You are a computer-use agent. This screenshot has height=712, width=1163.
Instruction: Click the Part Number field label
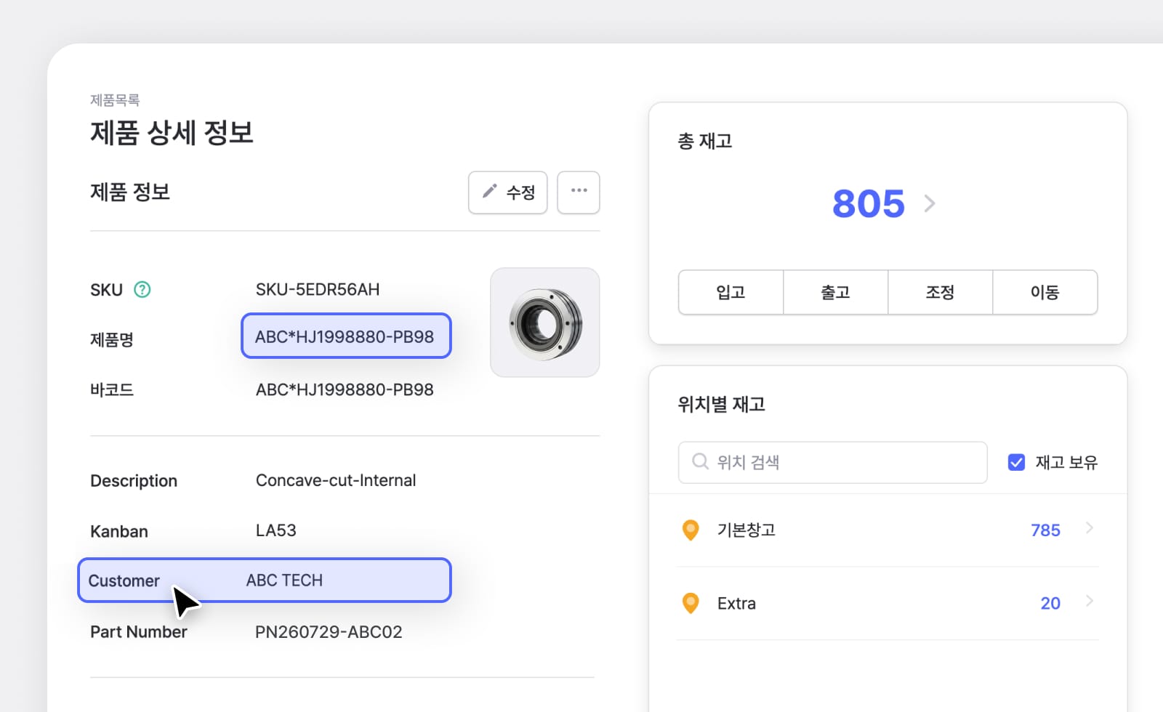(x=138, y=632)
